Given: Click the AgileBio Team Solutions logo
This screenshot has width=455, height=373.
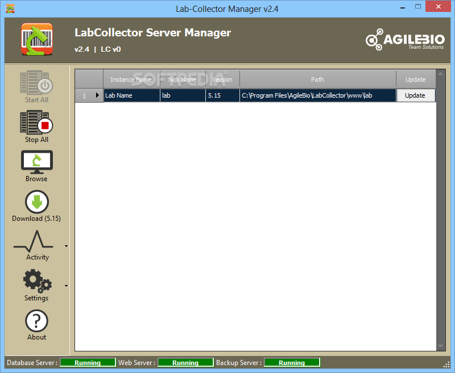Looking at the screenshot, I should [x=405, y=40].
